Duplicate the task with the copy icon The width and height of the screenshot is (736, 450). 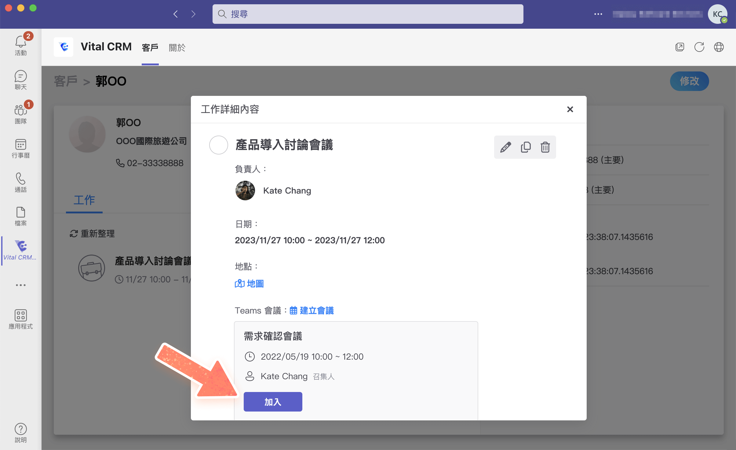(525, 147)
